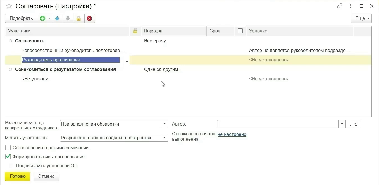This screenshot has height=185, width=379.
Task: Move participant up with blue arrow
Action: (x=57, y=18)
